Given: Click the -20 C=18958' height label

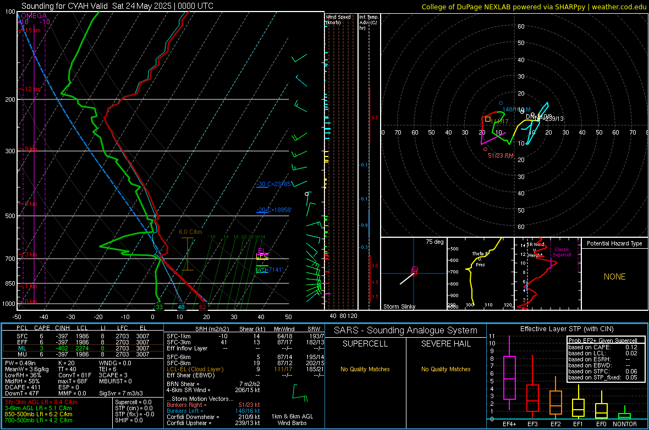Looking at the screenshot, I should [273, 210].
